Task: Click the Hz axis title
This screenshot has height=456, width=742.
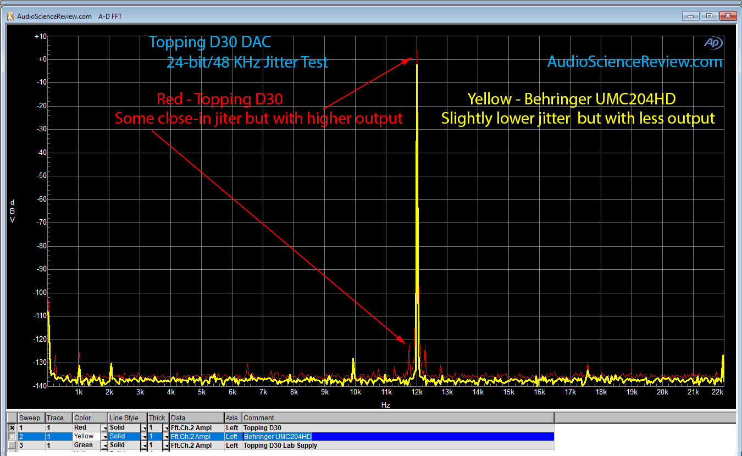Action: 385,405
